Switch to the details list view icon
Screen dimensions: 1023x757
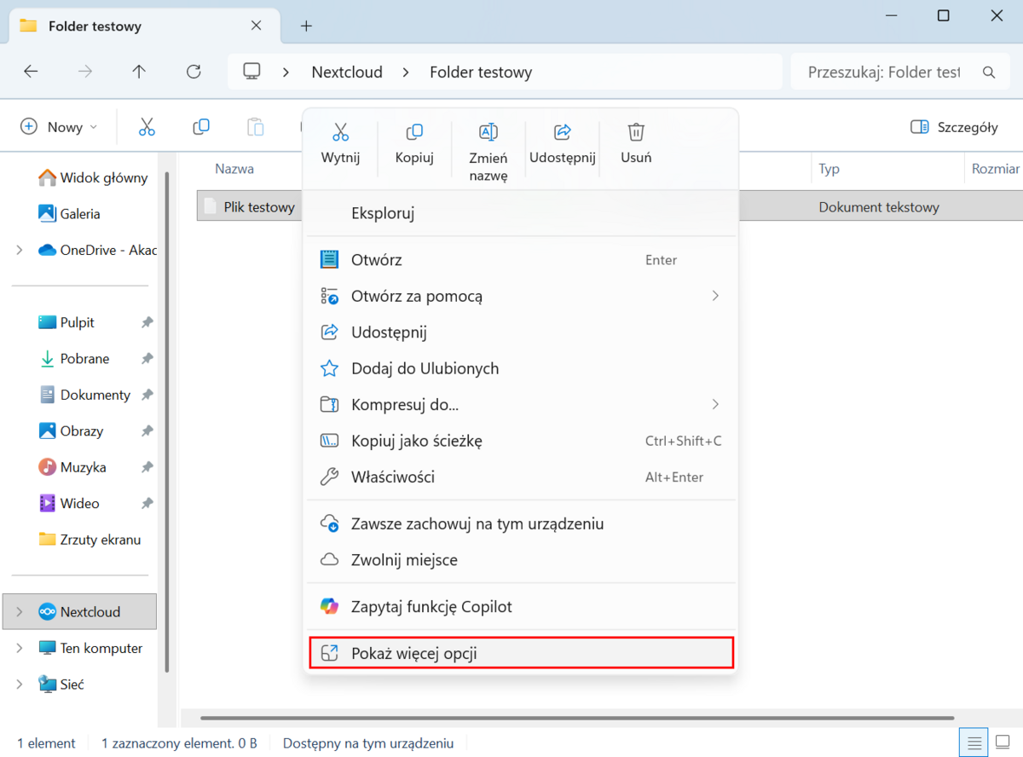pos(974,743)
